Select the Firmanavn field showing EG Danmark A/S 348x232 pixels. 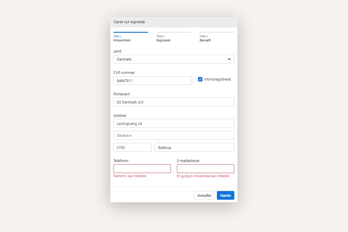click(x=173, y=102)
